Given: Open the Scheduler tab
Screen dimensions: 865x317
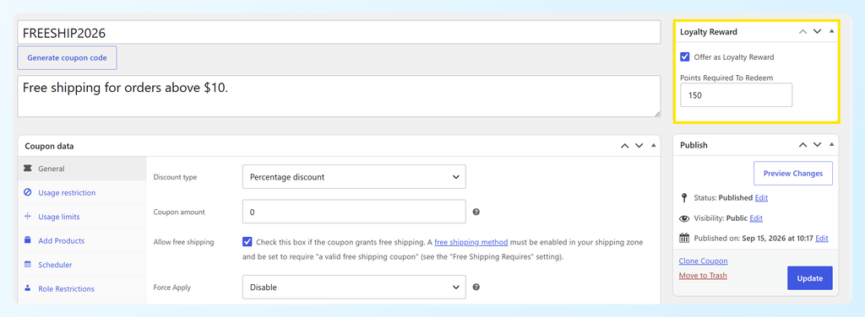Looking at the screenshot, I should tap(82, 265).
